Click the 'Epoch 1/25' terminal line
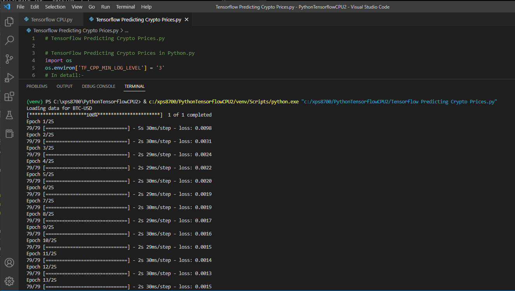This screenshot has height=291, width=515. point(40,121)
